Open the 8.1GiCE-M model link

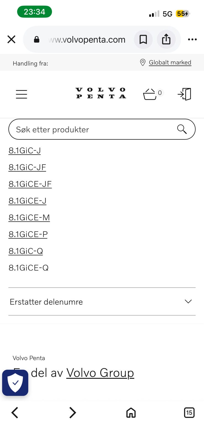coord(29,217)
